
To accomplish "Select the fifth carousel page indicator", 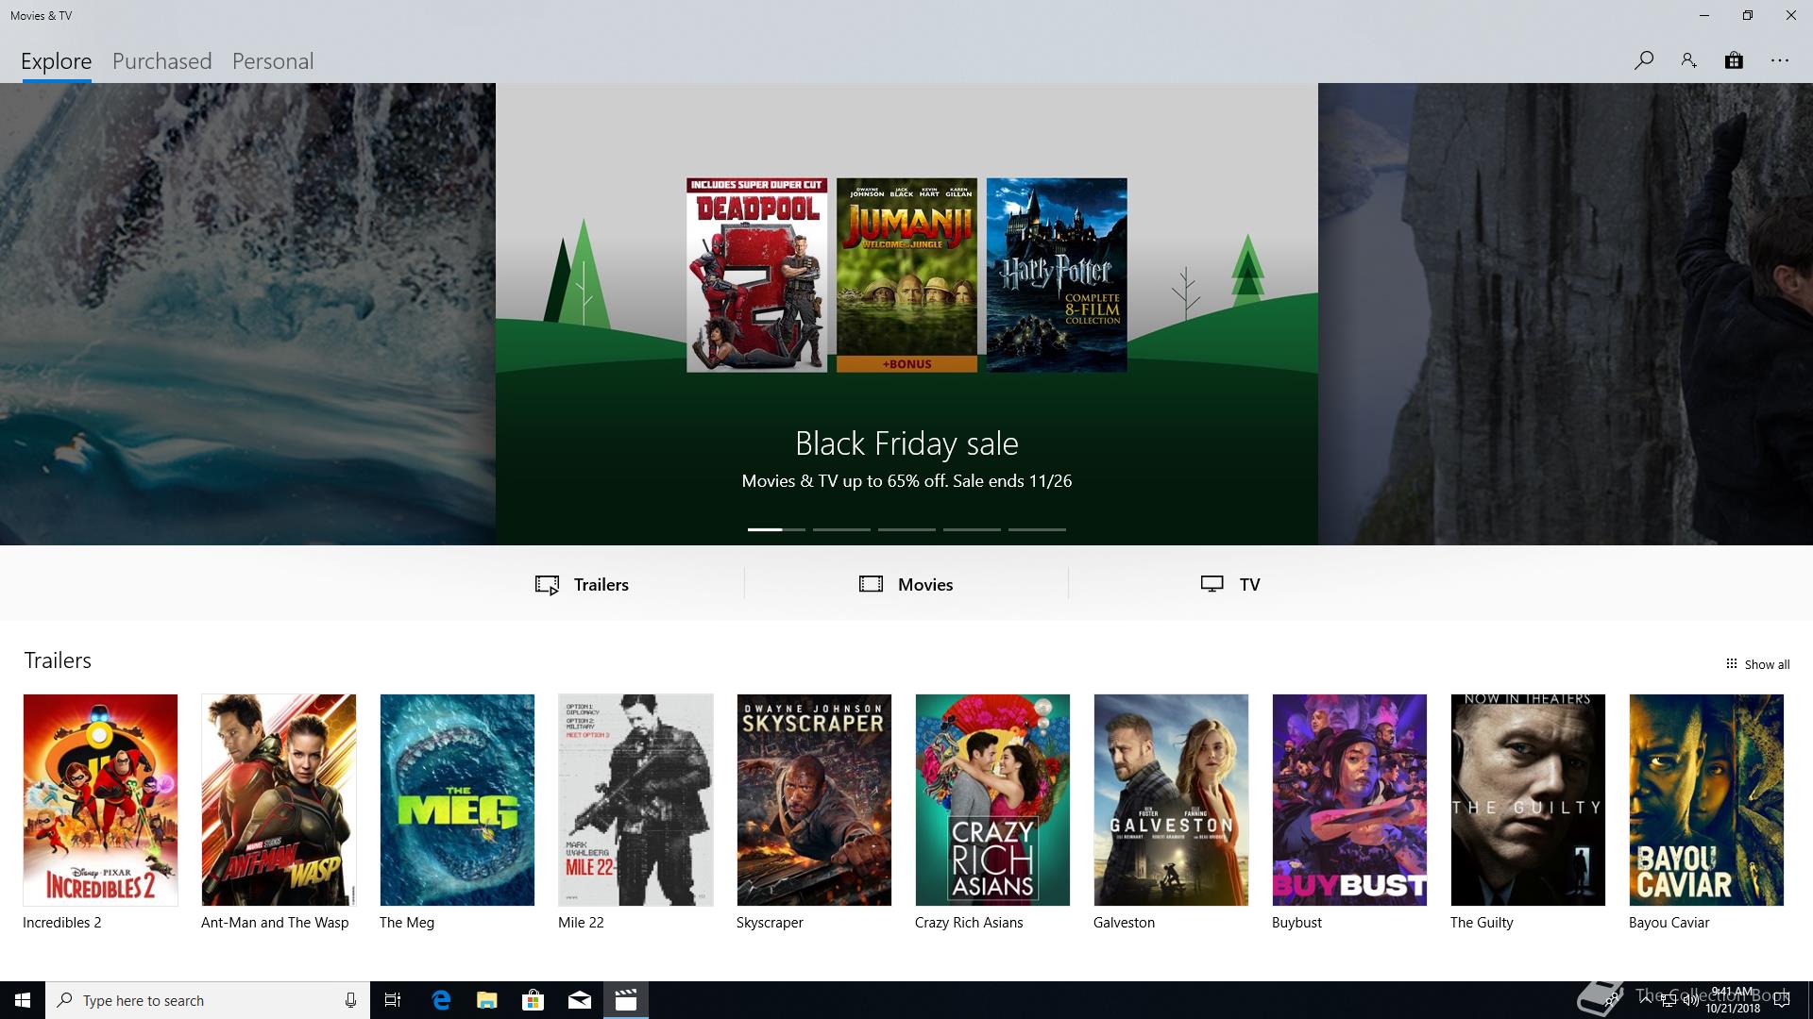I will [1037, 529].
